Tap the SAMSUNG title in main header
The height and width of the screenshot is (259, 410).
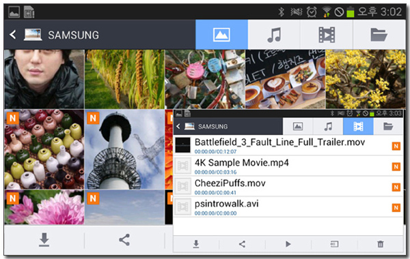pyautogui.click(x=74, y=35)
